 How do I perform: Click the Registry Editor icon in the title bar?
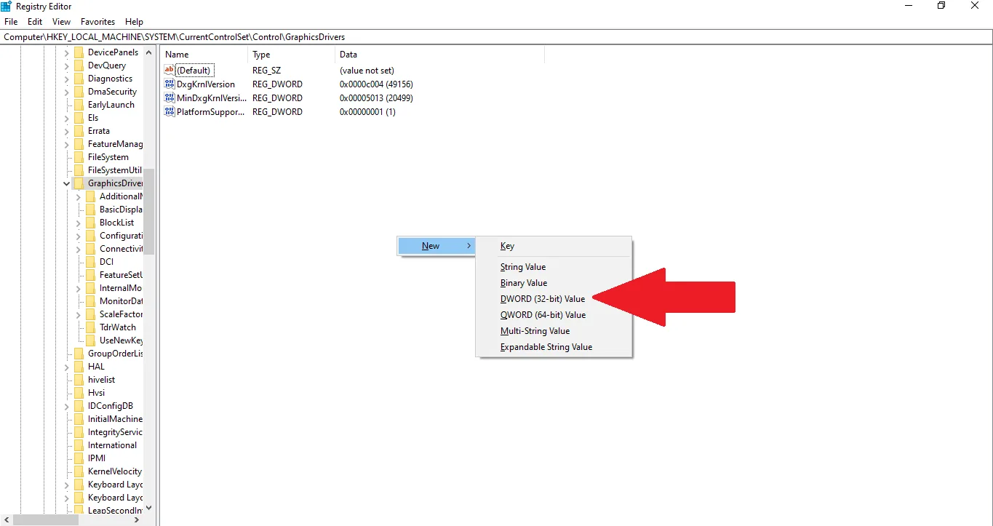pos(7,6)
